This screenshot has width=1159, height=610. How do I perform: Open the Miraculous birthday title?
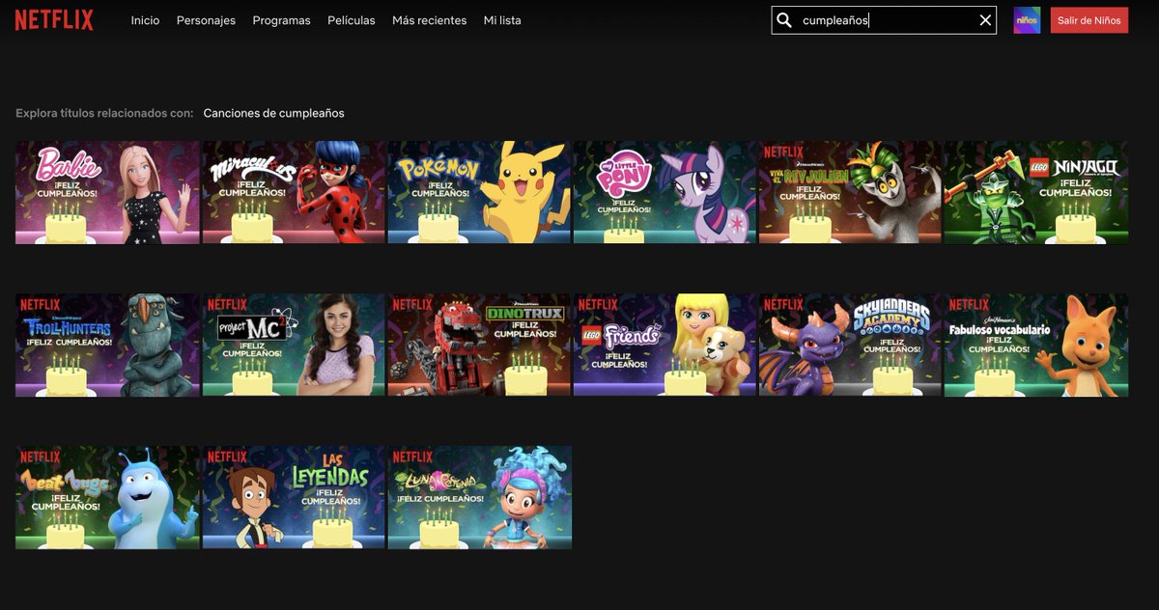[x=294, y=193]
